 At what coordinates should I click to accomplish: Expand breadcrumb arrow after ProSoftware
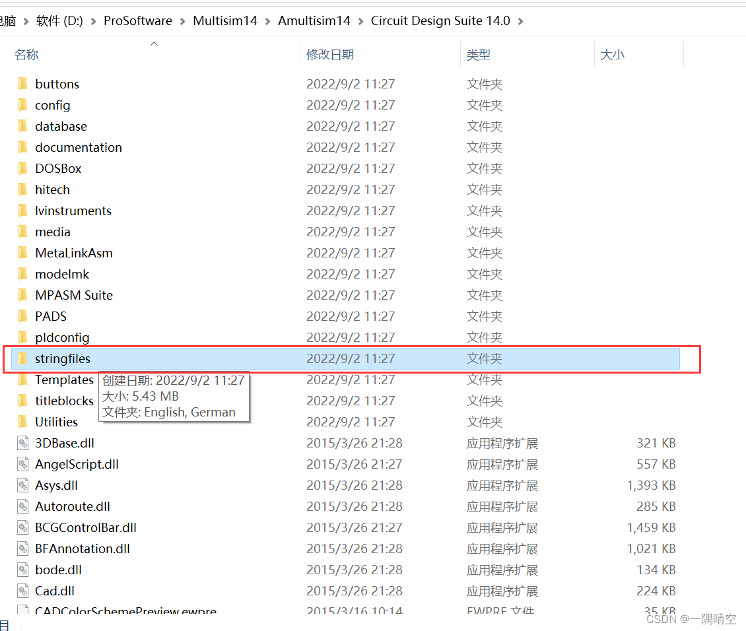click(x=183, y=21)
